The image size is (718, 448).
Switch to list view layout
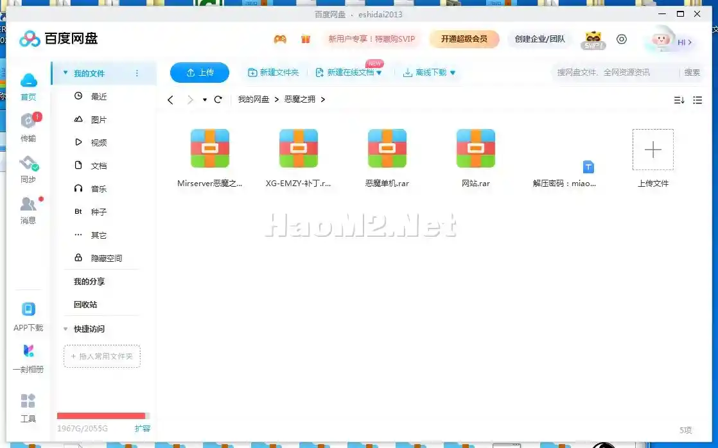[x=697, y=99]
